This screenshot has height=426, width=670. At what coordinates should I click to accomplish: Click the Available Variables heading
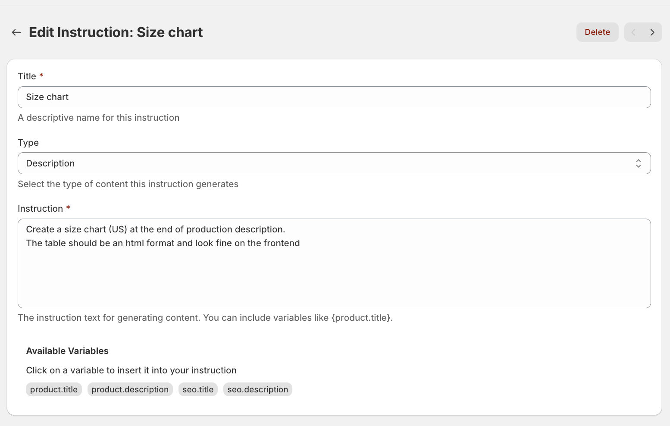(x=67, y=351)
